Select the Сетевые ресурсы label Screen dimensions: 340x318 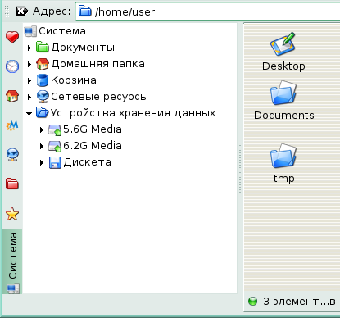(99, 97)
